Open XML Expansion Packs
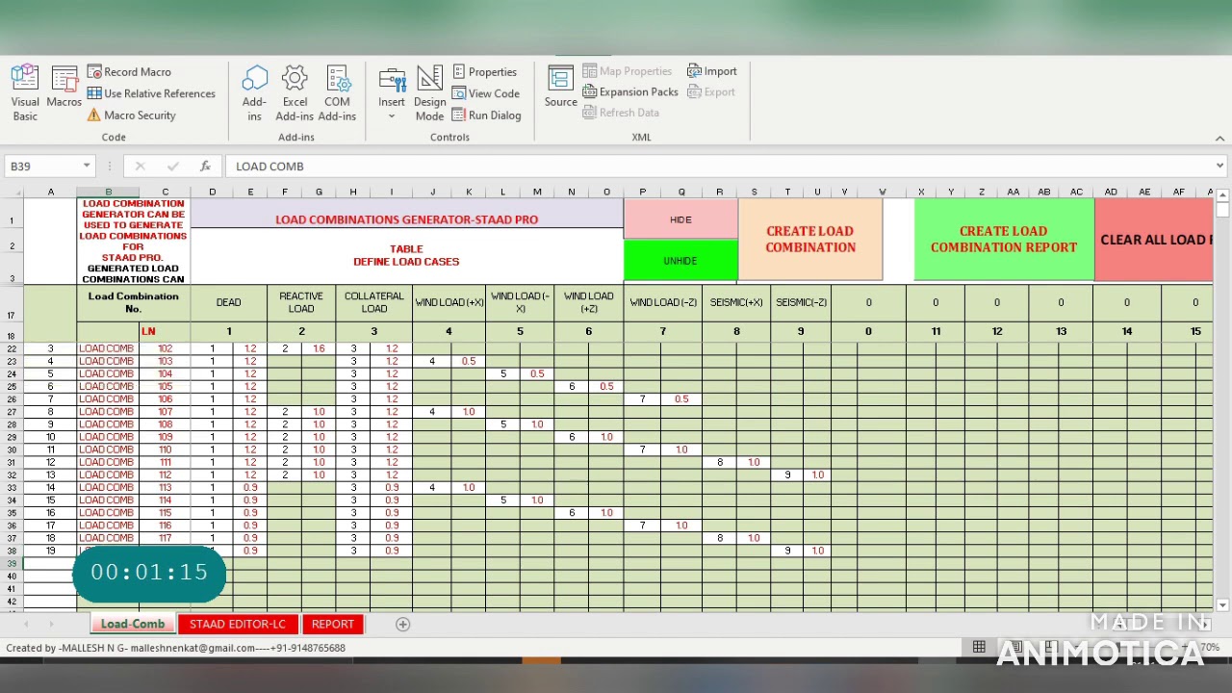 (630, 92)
